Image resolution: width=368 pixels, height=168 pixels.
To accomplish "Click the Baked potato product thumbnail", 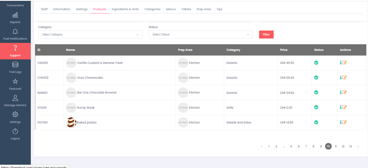I will pyautogui.click(x=71, y=122).
